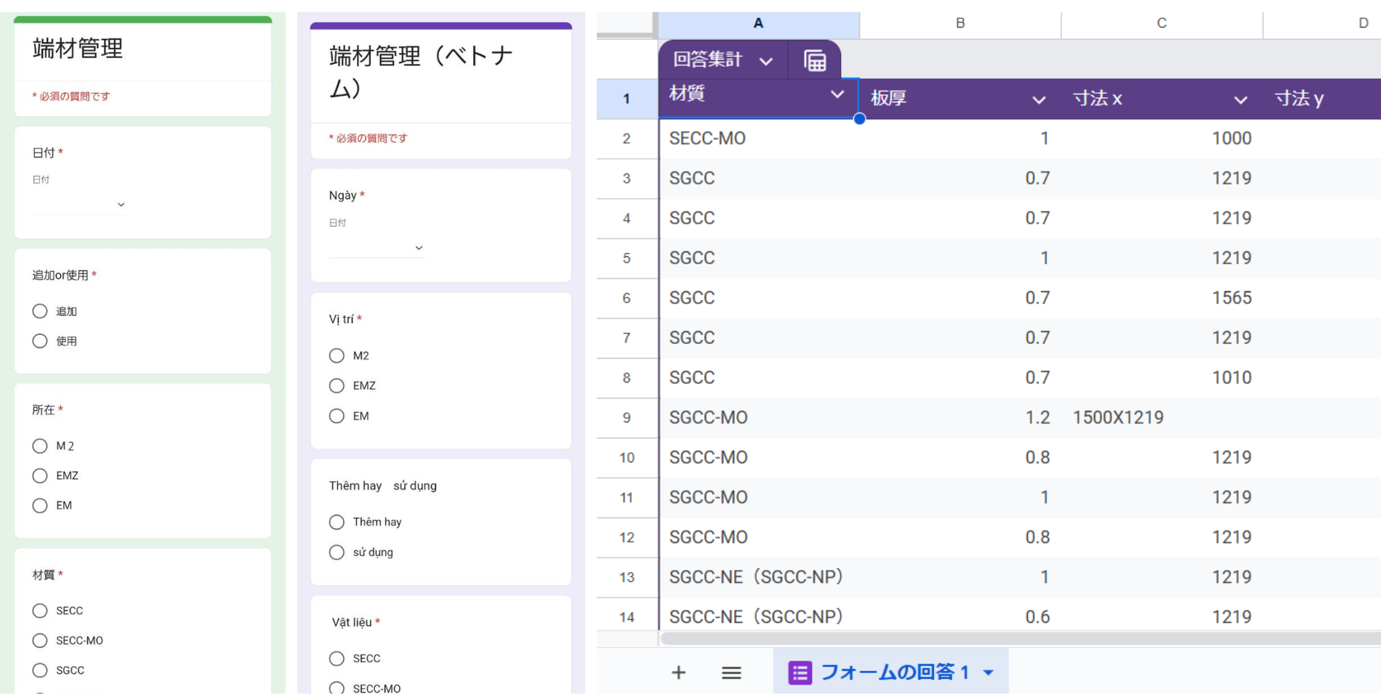The height and width of the screenshot is (694, 1381).
Task: Choose SECC-MO under Vật liệu
Action: point(337,687)
